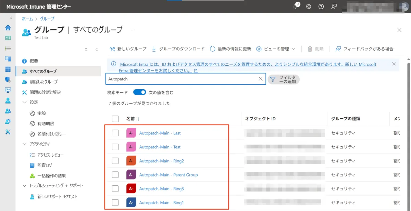Viewport: 411px width, 211px height.
Task: Open 監査ログ from side menu
Action: pyautogui.click(x=45, y=165)
